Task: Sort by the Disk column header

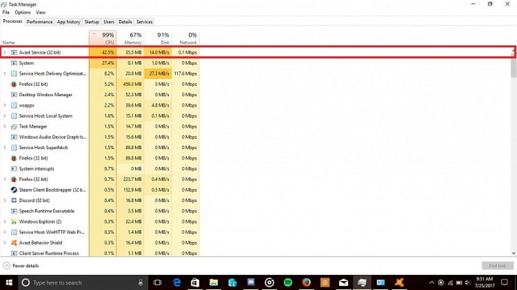Action: click(x=158, y=38)
